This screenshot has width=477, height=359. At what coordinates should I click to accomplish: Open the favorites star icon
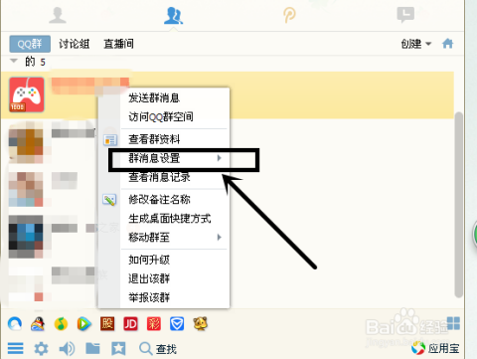118,349
